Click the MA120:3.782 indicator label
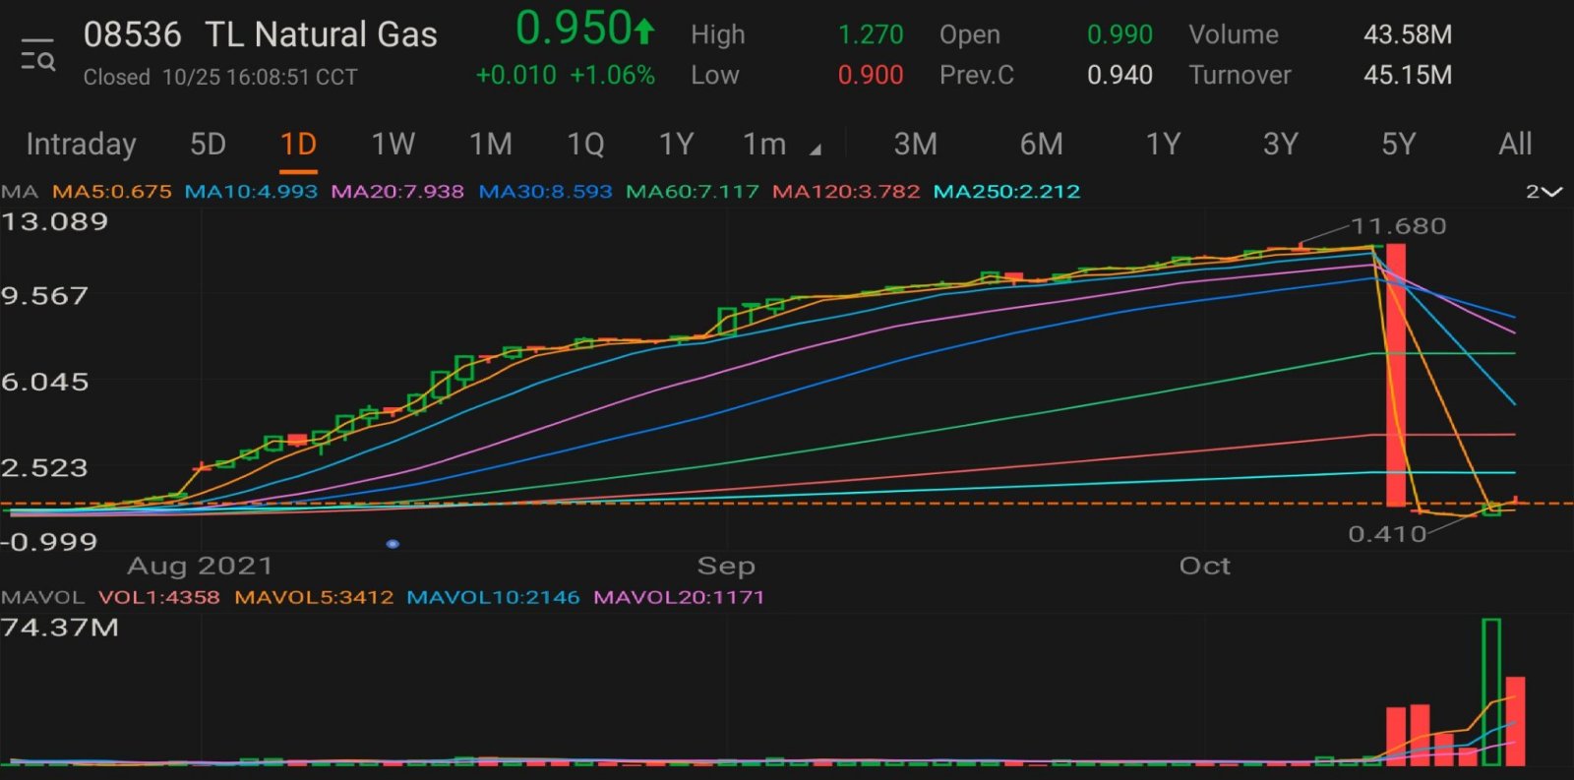The image size is (1574, 780). (x=846, y=192)
